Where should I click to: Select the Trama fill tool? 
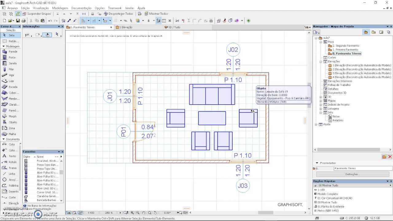(x=10, y=168)
